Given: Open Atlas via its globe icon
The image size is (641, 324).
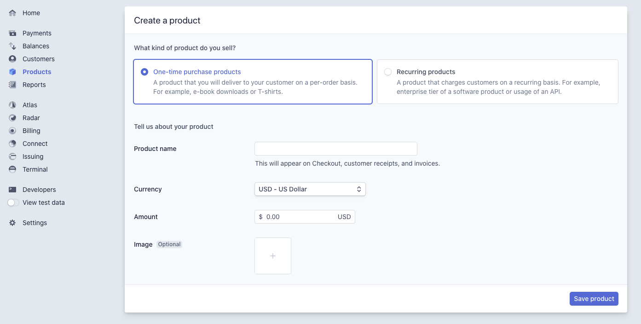Looking at the screenshot, I should pos(12,105).
